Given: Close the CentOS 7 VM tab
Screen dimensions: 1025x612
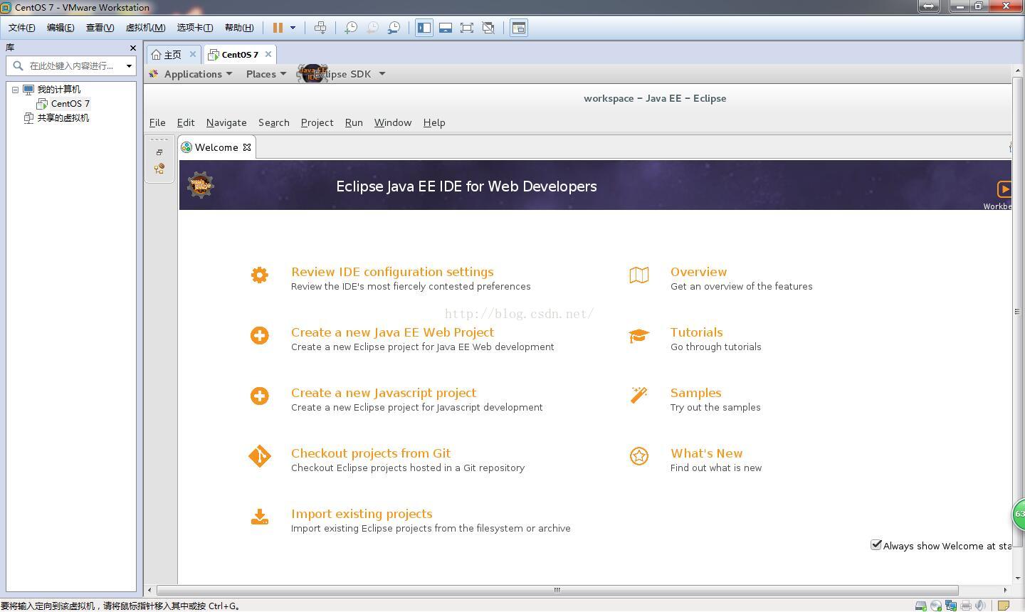Looking at the screenshot, I should click(x=268, y=54).
